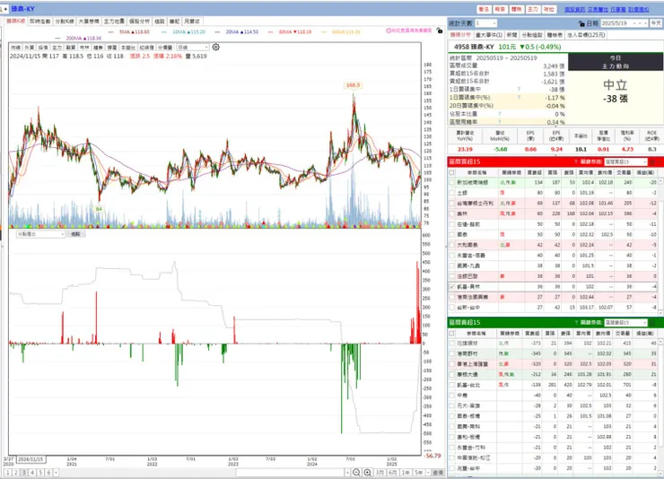Viewport: 664px width, 479px height.
Task: Click lock icon above chart's right corner
Action: (440, 30)
